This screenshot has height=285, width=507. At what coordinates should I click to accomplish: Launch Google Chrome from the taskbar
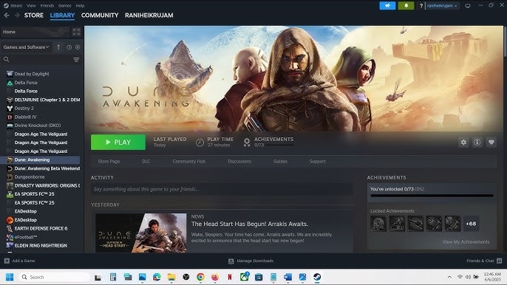pyautogui.click(x=200, y=277)
